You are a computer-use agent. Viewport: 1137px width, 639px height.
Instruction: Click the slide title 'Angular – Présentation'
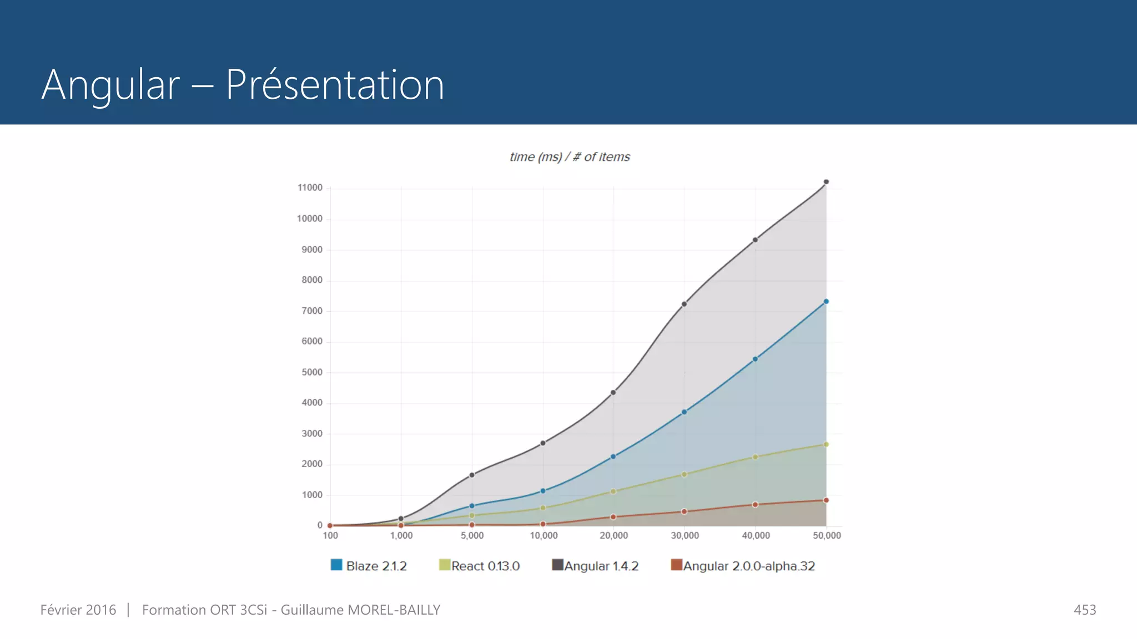(x=243, y=84)
